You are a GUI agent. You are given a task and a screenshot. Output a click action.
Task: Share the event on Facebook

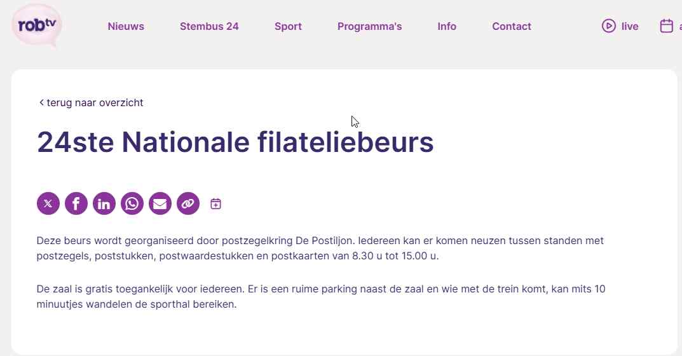pos(76,203)
